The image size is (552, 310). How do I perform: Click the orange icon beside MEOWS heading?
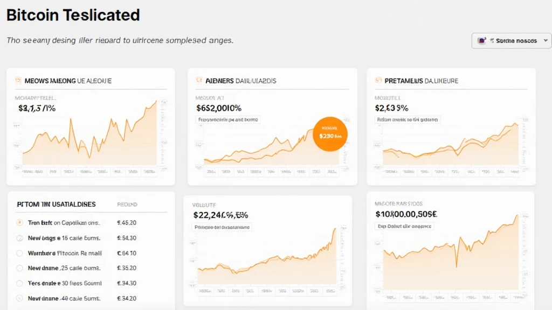(18, 81)
